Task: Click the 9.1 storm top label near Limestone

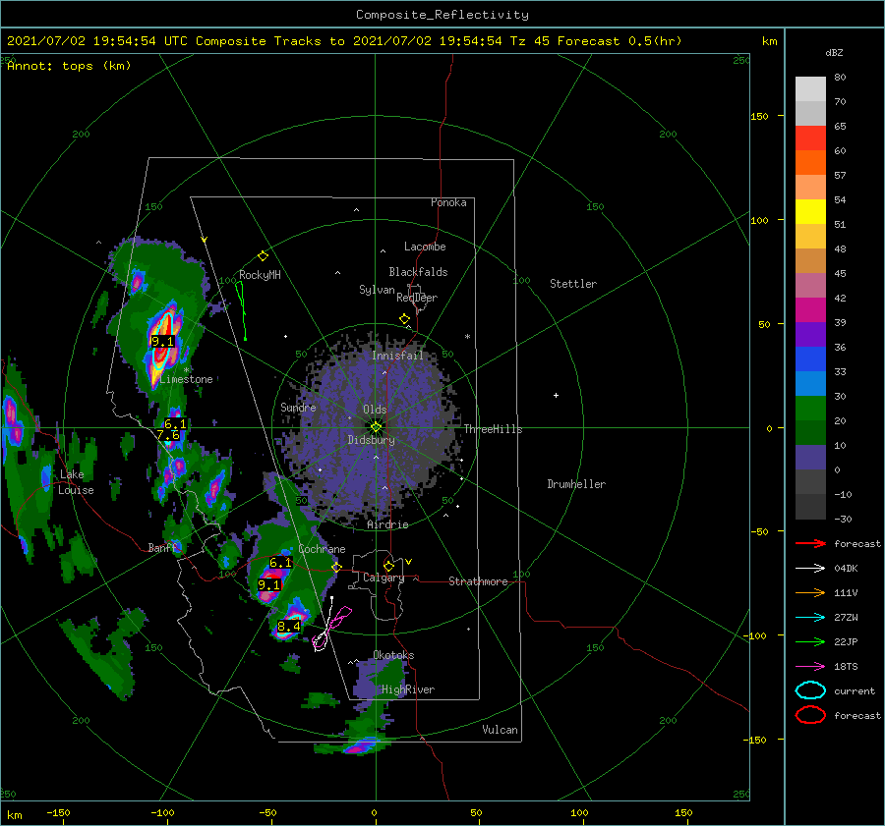Action: coord(162,341)
